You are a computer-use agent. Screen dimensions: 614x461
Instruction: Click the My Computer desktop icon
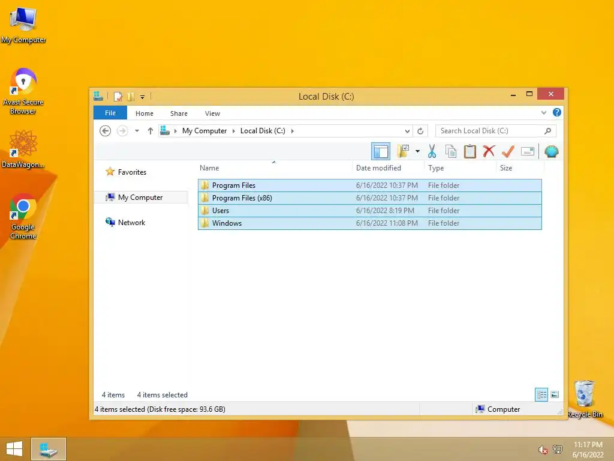coord(23,24)
